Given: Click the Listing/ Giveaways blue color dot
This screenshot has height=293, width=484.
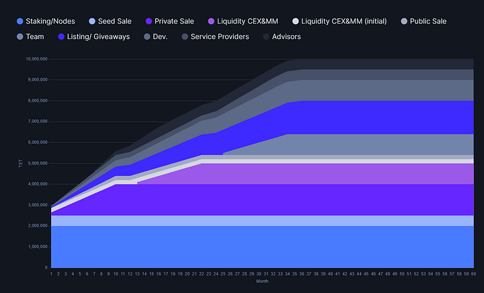Looking at the screenshot, I should tap(61, 37).
